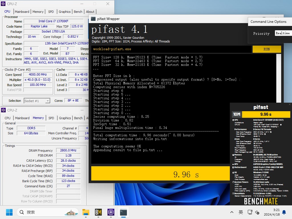292x219 pixels.
Task: Click the CPU-Z logo in lower window title bar
Action: 3,110
